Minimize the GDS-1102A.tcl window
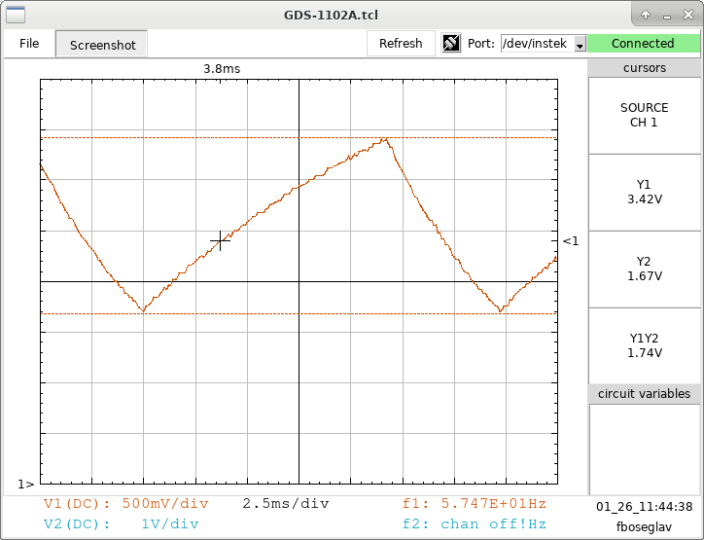The image size is (704, 540). (x=666, y=16)
